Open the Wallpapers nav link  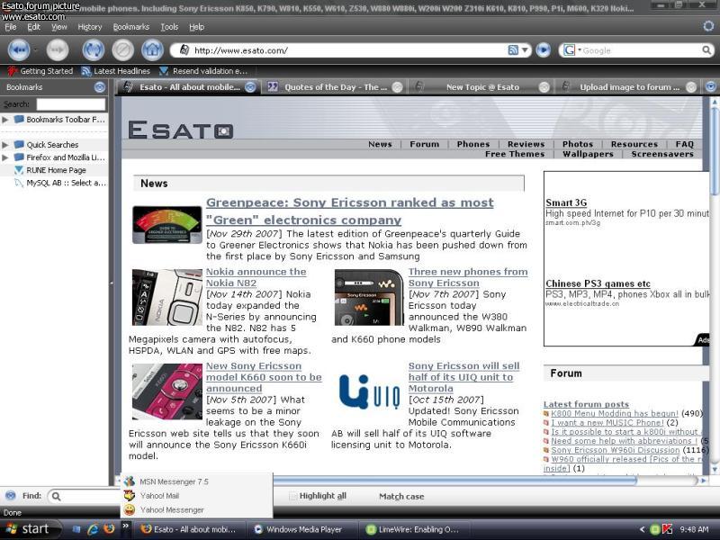[588, 154]
